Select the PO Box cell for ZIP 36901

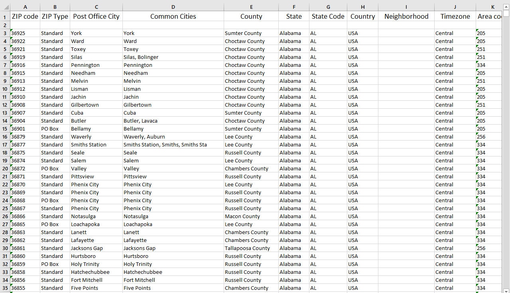point(55,129)
